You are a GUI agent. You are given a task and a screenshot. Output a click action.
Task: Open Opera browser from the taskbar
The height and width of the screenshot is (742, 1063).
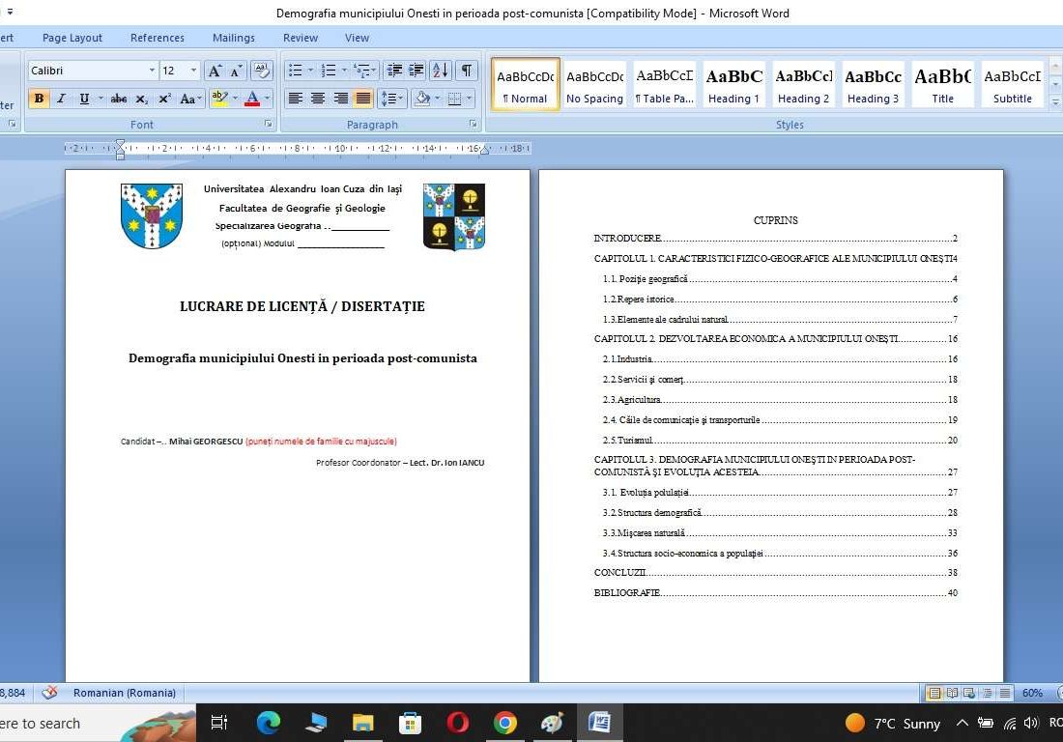coord(458,723)
